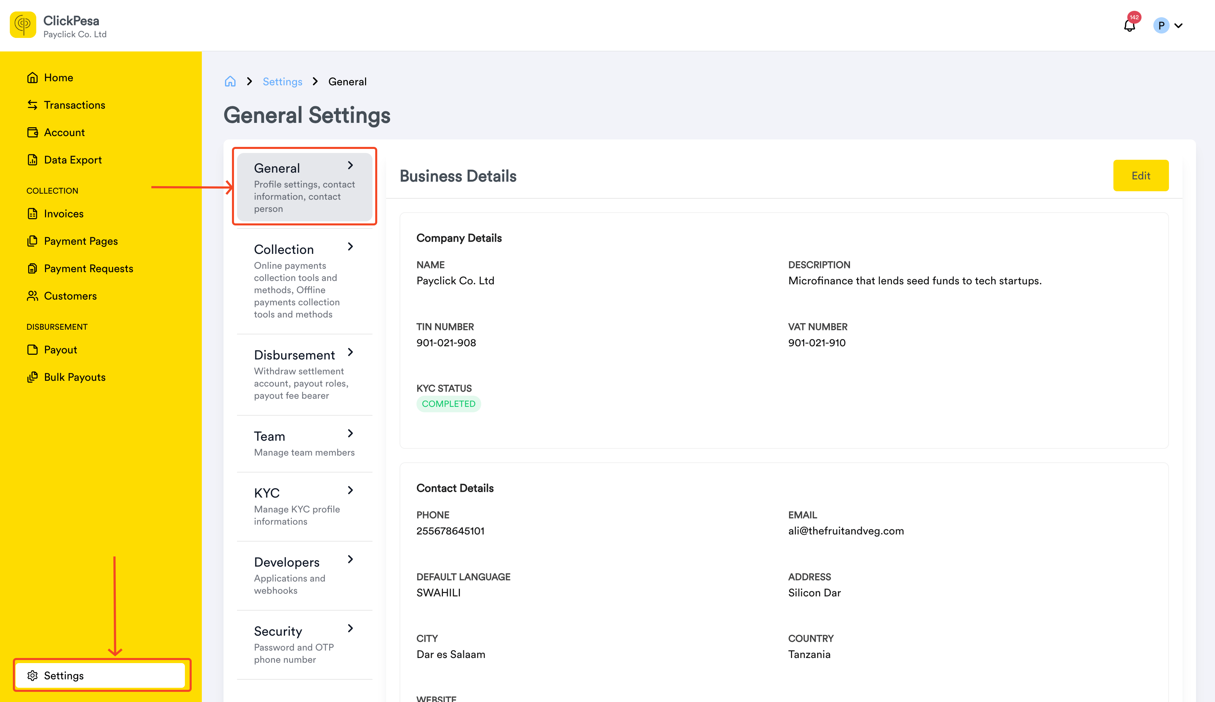Click the TIN number 901-021-908
Viewport: 1215px width, 702px height.
click(446, 343)
